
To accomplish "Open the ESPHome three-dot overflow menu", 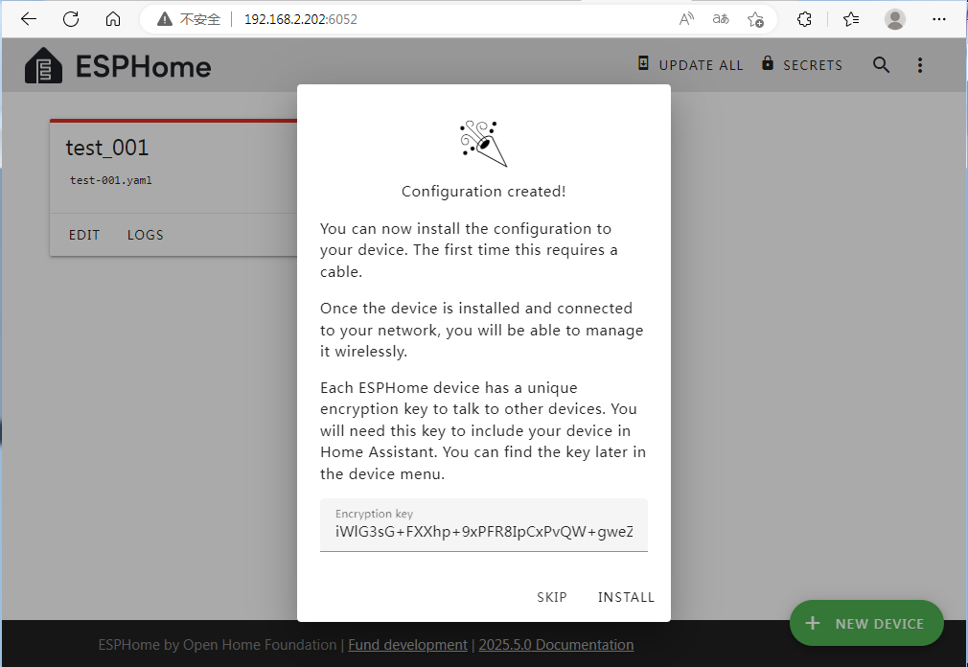I will click(920, 65).
